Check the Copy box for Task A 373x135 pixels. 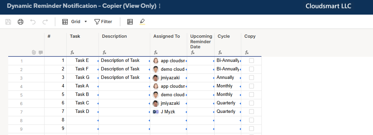pyautogui.click(x=252, y=86)
